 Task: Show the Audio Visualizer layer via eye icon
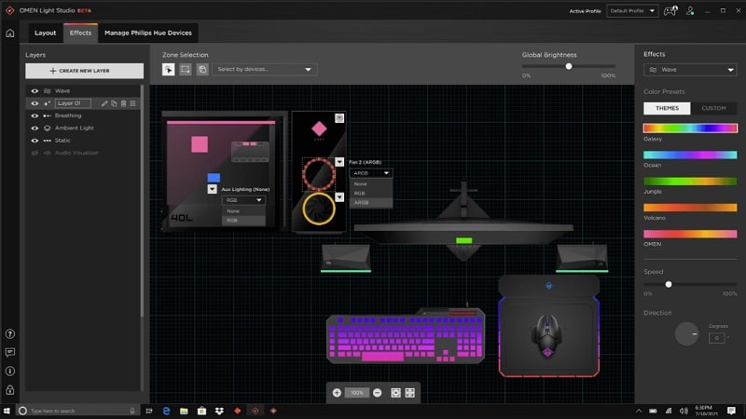pyautogui.click(x=35, y=153)
